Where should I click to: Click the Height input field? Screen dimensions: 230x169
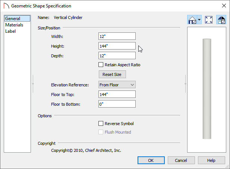click(117, 46)
